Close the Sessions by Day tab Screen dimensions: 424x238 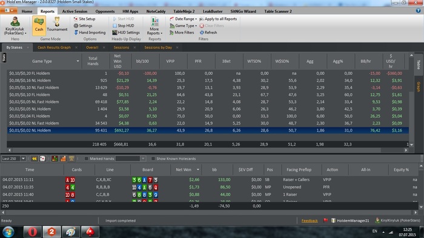click(177, 48)
